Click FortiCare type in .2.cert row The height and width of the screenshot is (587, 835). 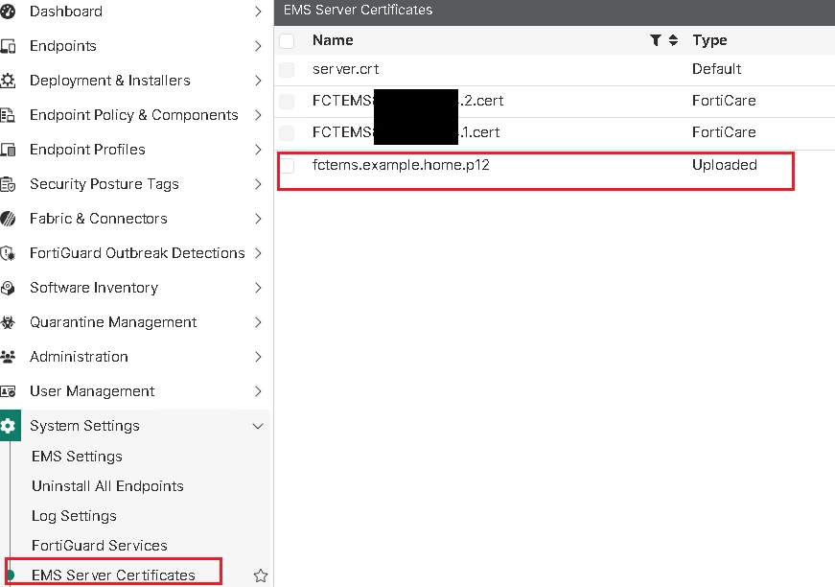coord(724,101)
